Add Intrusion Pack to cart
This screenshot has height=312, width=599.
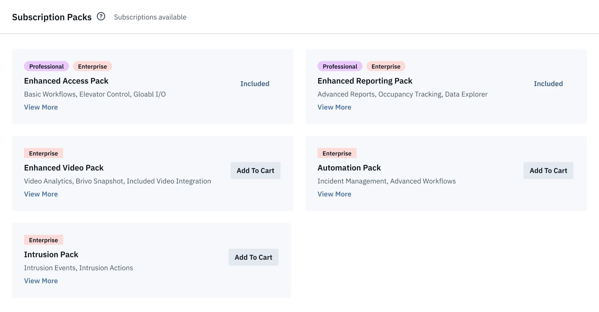click(253, 257)
